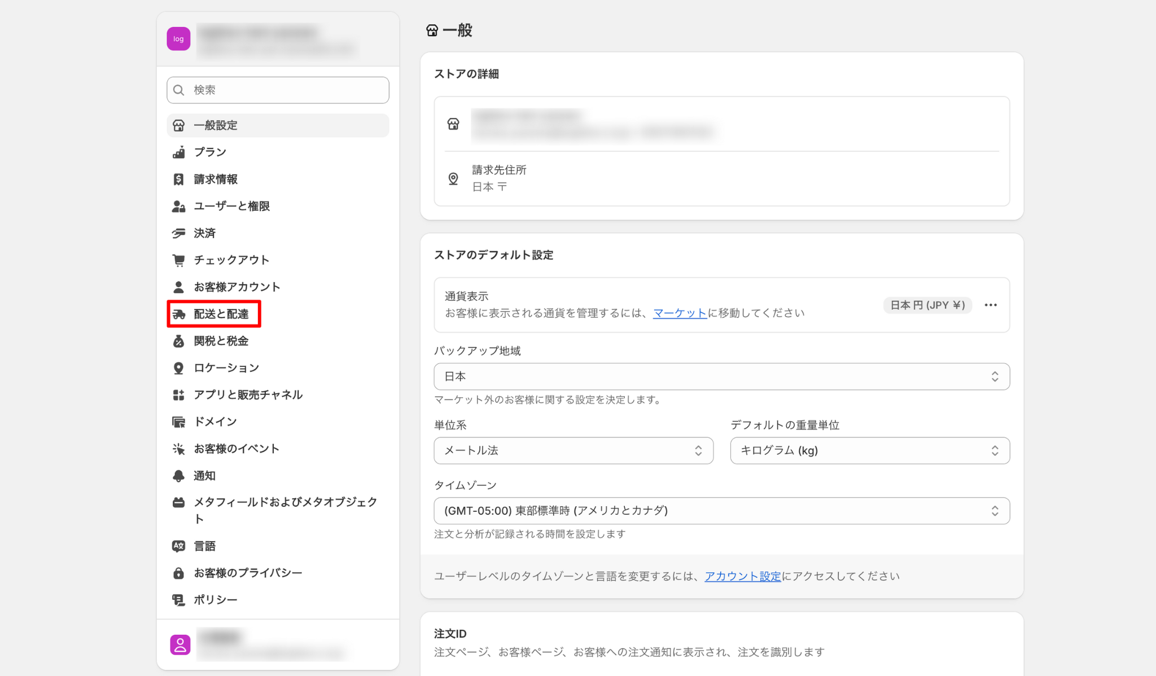Open the 単位系 dropdown showing メートル法
Viewport: 1156px width, 676px height.
573,450
